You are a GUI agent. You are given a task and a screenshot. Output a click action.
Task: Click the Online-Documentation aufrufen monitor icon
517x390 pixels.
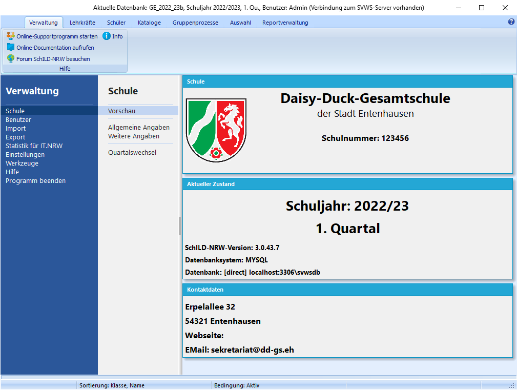pos(11,47)
